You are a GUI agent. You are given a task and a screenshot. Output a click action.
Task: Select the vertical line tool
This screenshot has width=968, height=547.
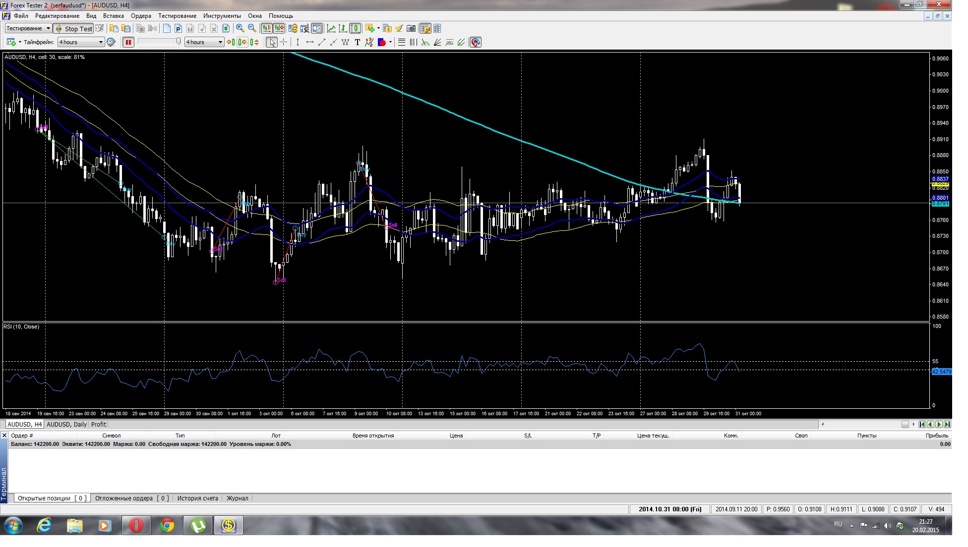[298, 42]
